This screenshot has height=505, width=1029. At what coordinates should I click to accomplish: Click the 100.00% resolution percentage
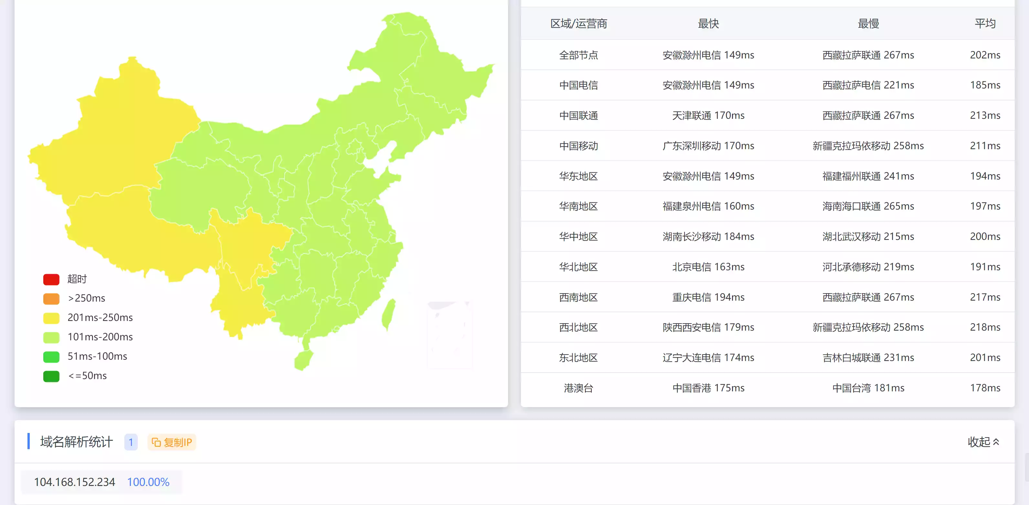148,482
